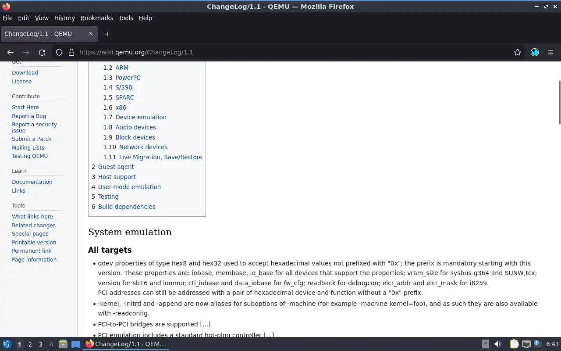Open the clipboard tray icon
561x351 pixels.
tap(514, 344)
